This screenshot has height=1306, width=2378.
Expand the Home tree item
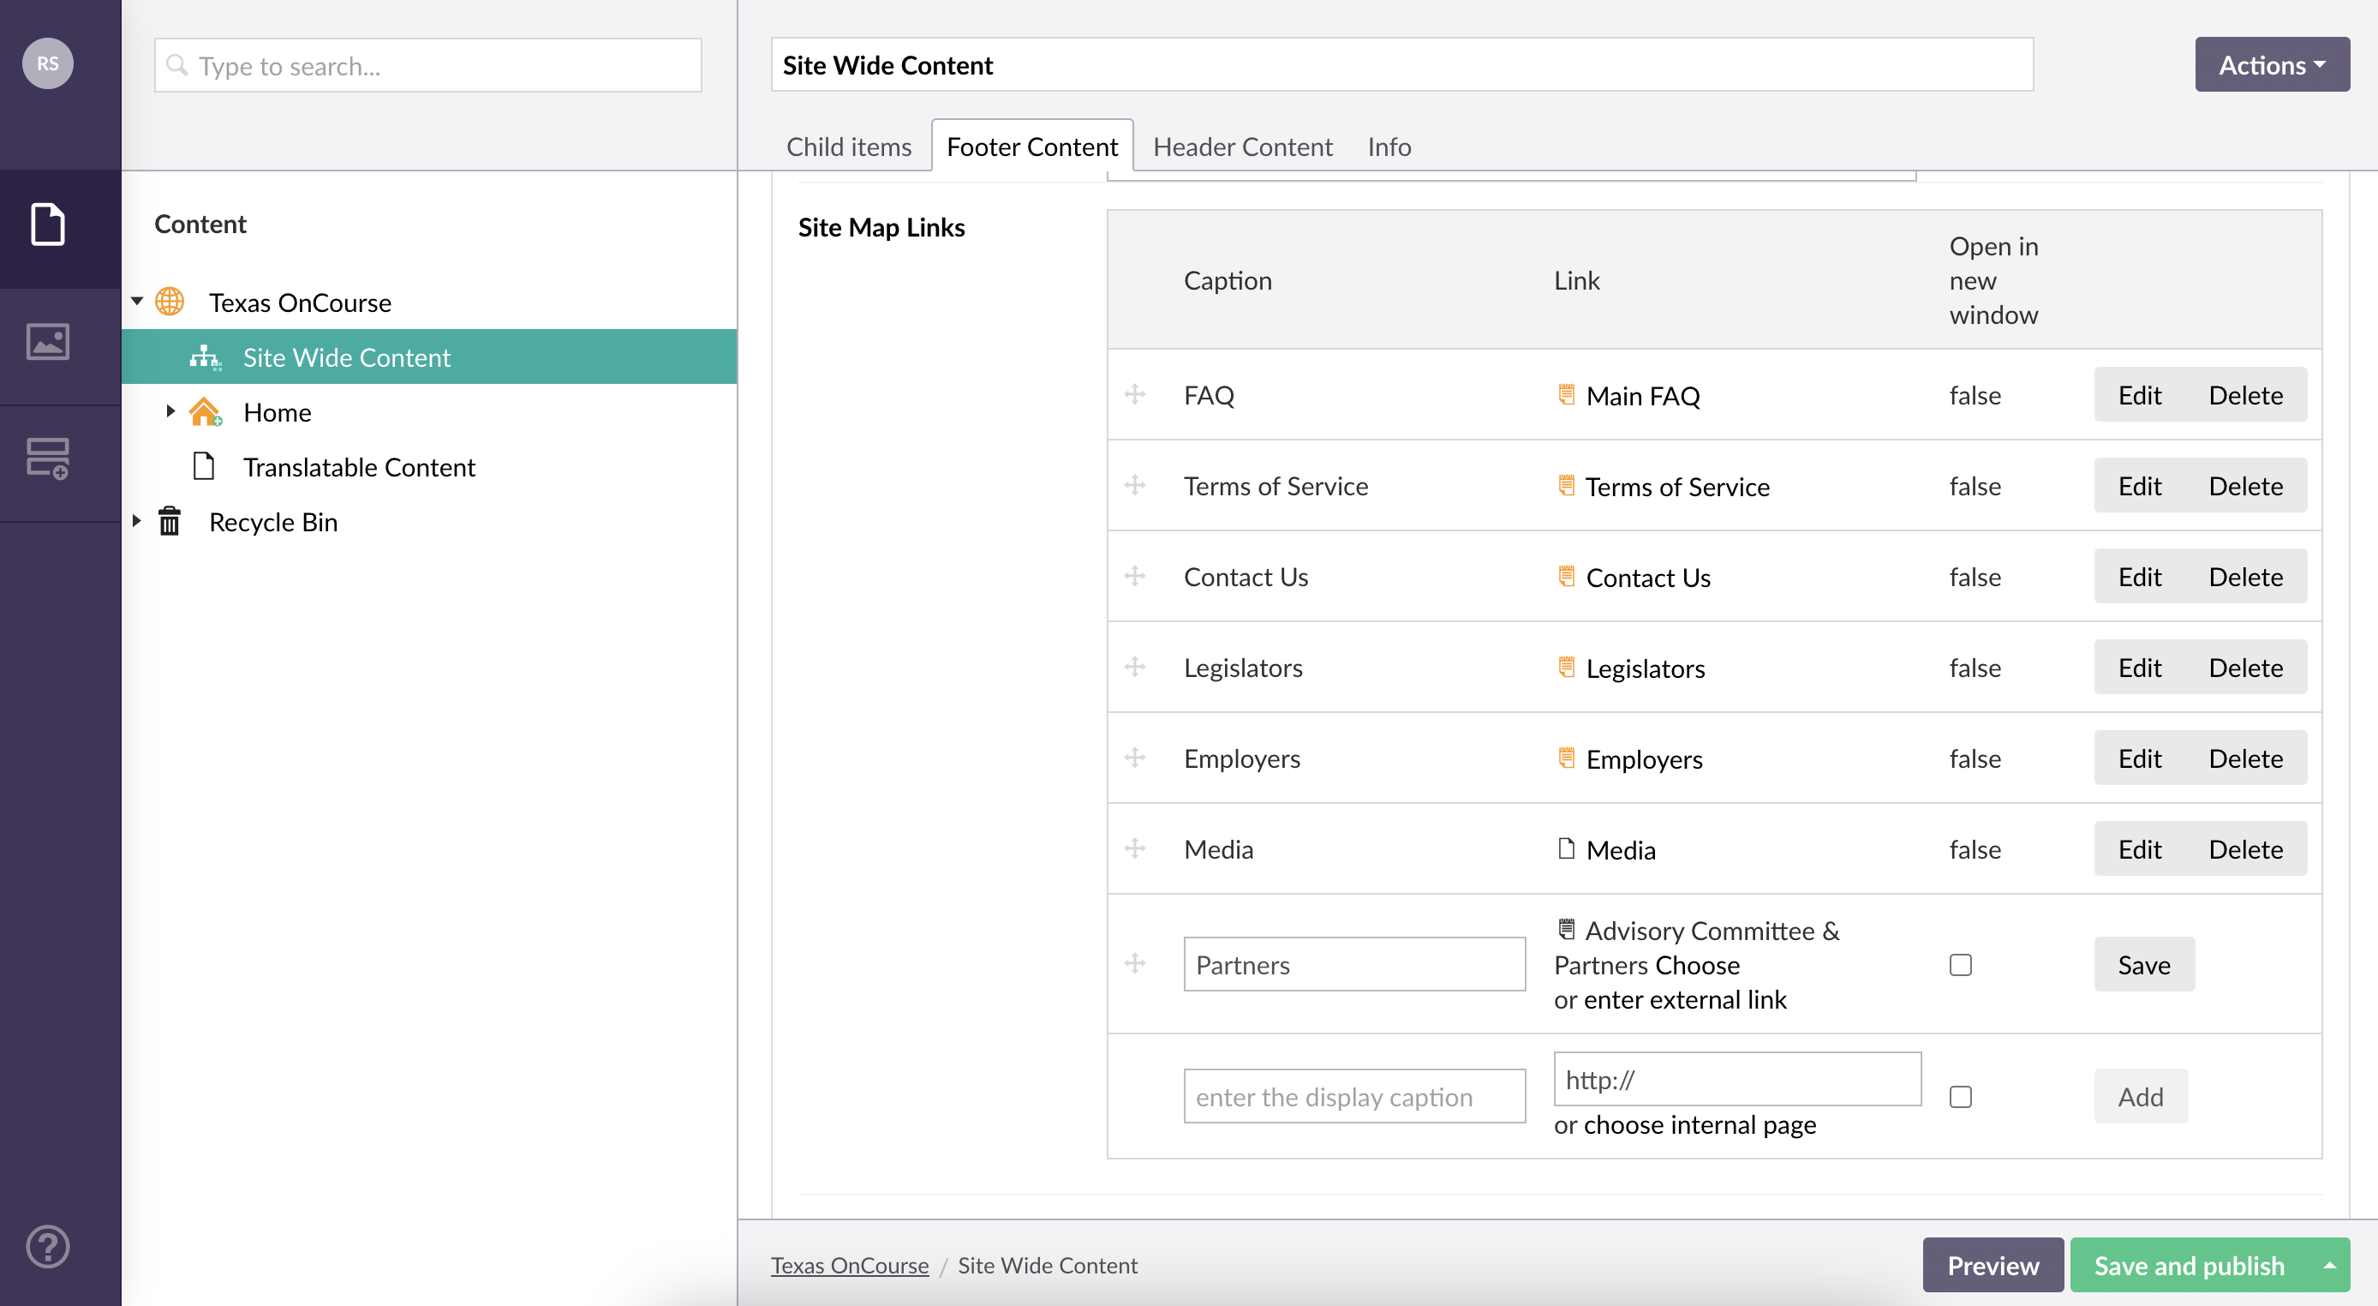coord(170,411)
